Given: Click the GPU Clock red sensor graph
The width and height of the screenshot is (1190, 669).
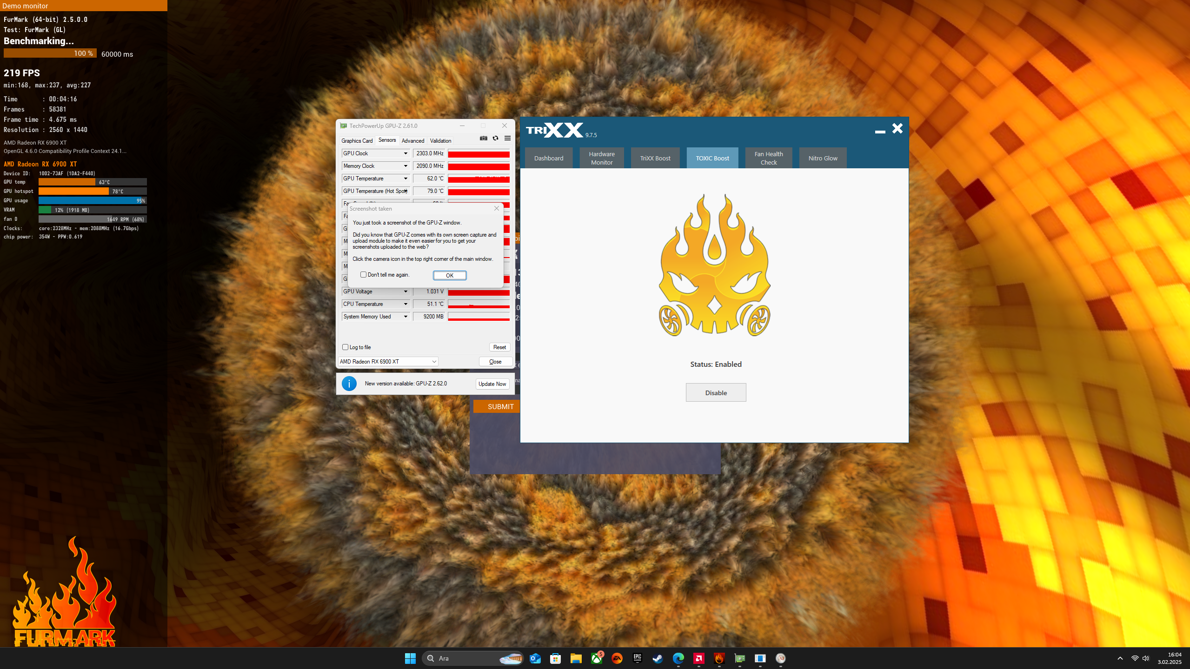Looking at the screenshot, I should [x=479, y=153].
